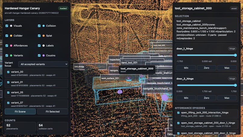The width and height of the screenshot is (243, 137).
Task: Toggle the Cousins layer checkbox
Action: click(39, 55)
